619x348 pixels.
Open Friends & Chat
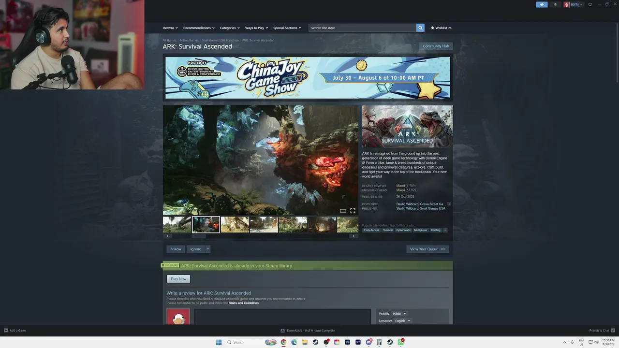tap(601, 331)
